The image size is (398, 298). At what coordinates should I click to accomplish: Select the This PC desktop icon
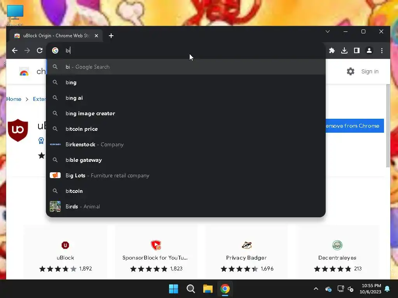click(x=15, y=15)
